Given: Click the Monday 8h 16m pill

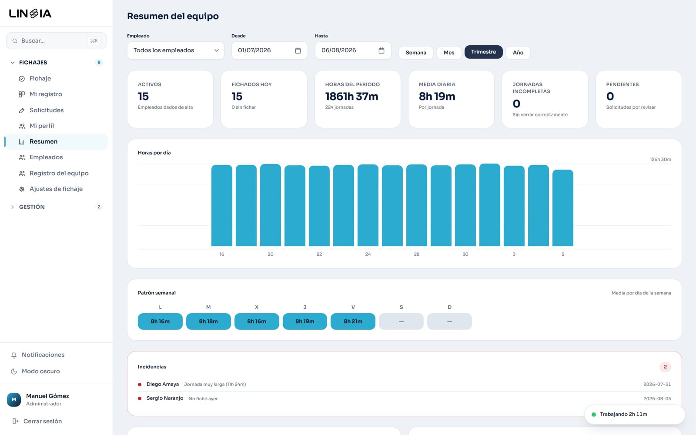Looking at the screenshot, I should [160, 321].
